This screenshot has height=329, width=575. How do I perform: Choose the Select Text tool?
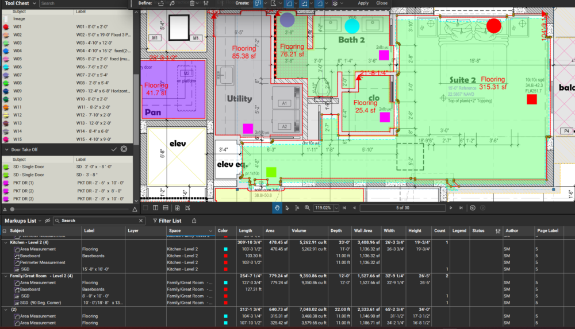click(297, 208)
